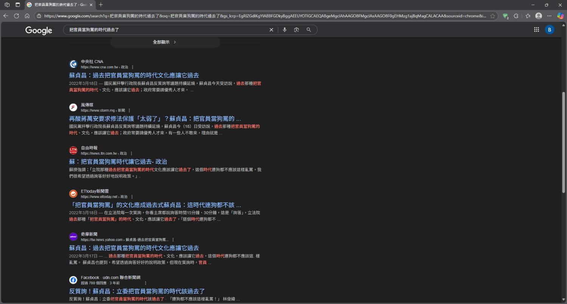The image size is (567, 304).
Task: Click the ETtoday新聞雲 favicon
Action: [73, 194]
